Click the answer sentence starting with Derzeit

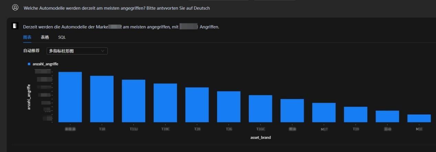coord(121,27)
